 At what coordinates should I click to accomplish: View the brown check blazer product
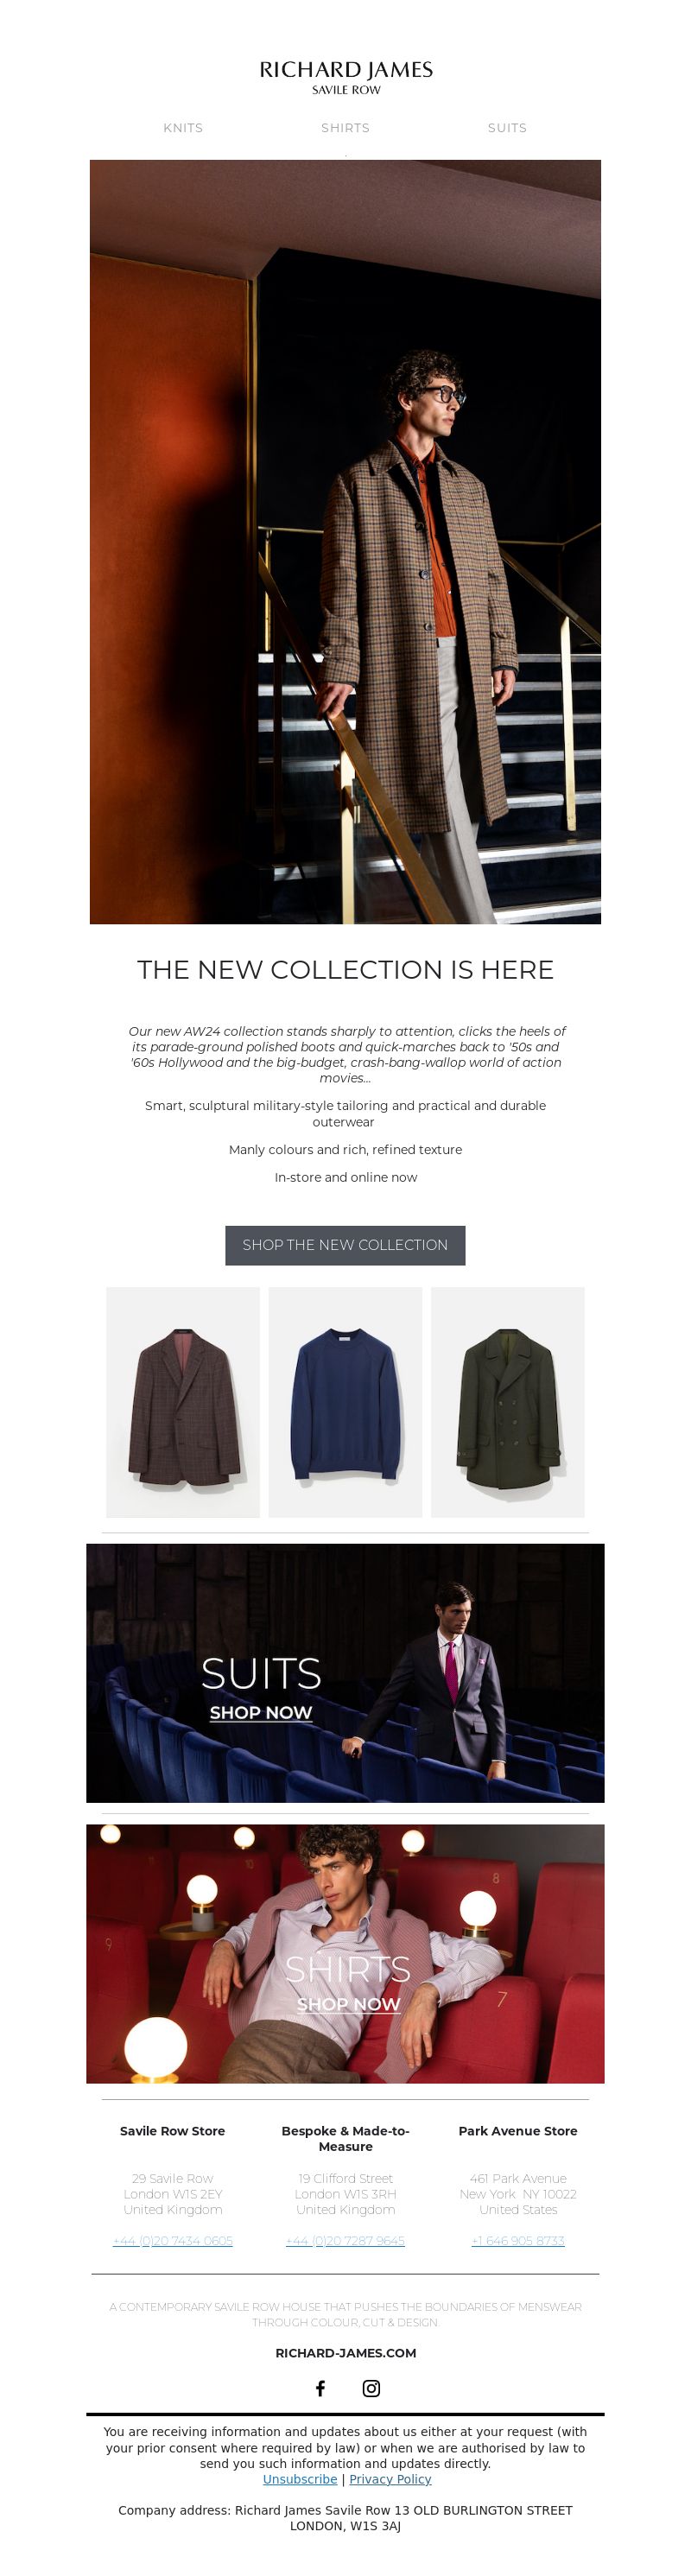[183, 1402]
